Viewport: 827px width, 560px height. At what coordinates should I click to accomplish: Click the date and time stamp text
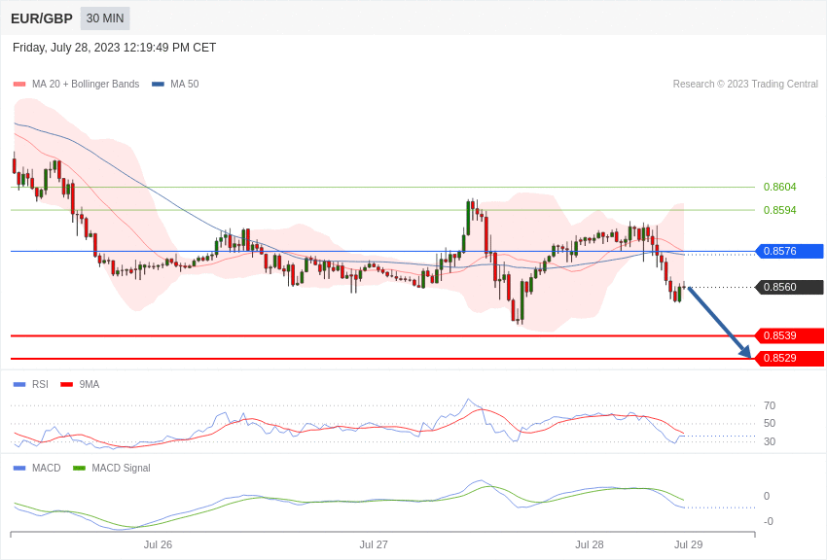(114, 48)
